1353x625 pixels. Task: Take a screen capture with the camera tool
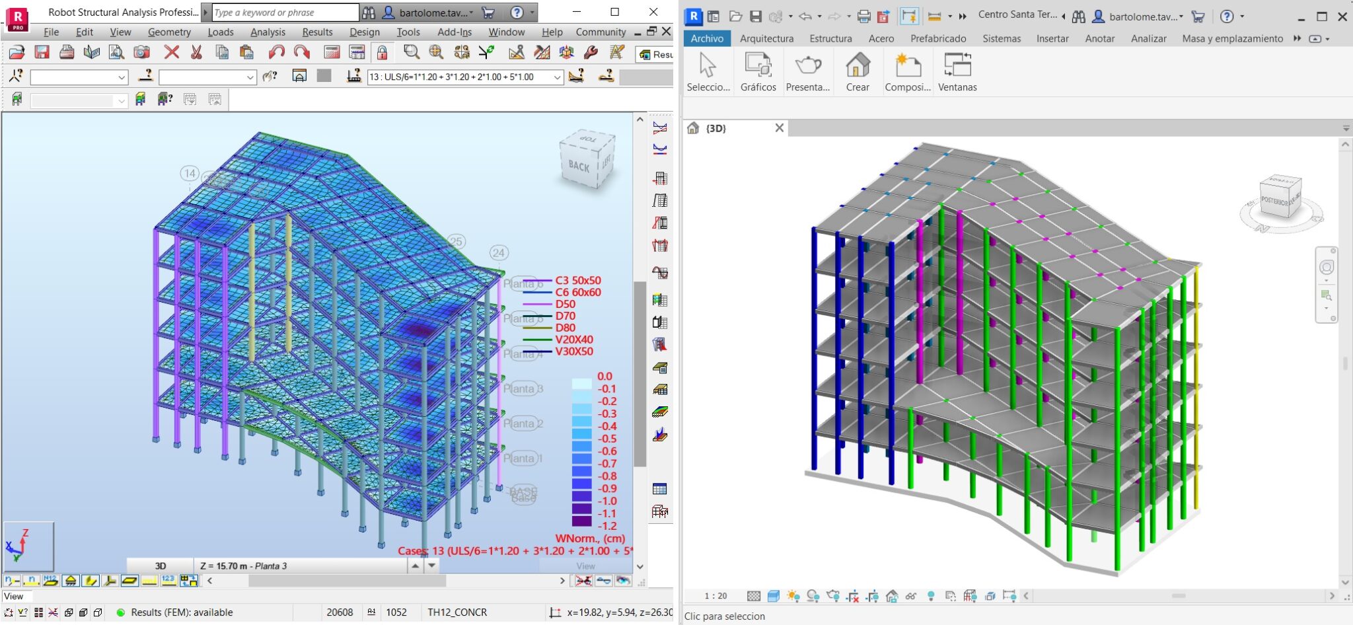point(143,52)
